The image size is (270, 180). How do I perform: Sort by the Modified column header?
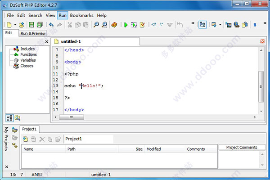click(165, 149)
